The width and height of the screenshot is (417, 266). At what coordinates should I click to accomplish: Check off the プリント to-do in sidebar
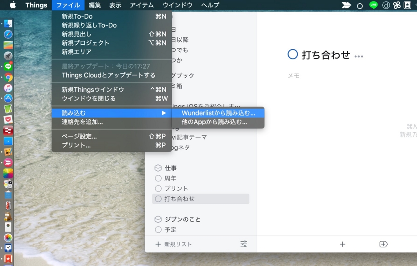[158, 188]
